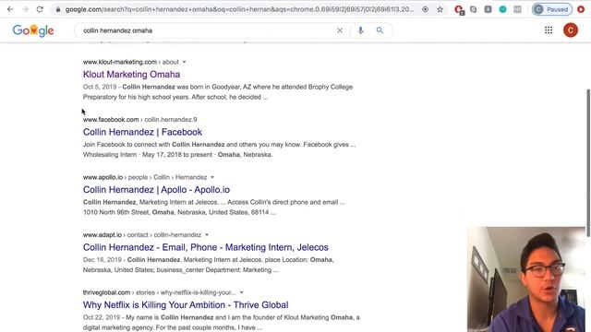Screen dimensions: 591x332
Task: Start voice search with microphone icon
Action: pyautogui.click(x=361, y=30)
